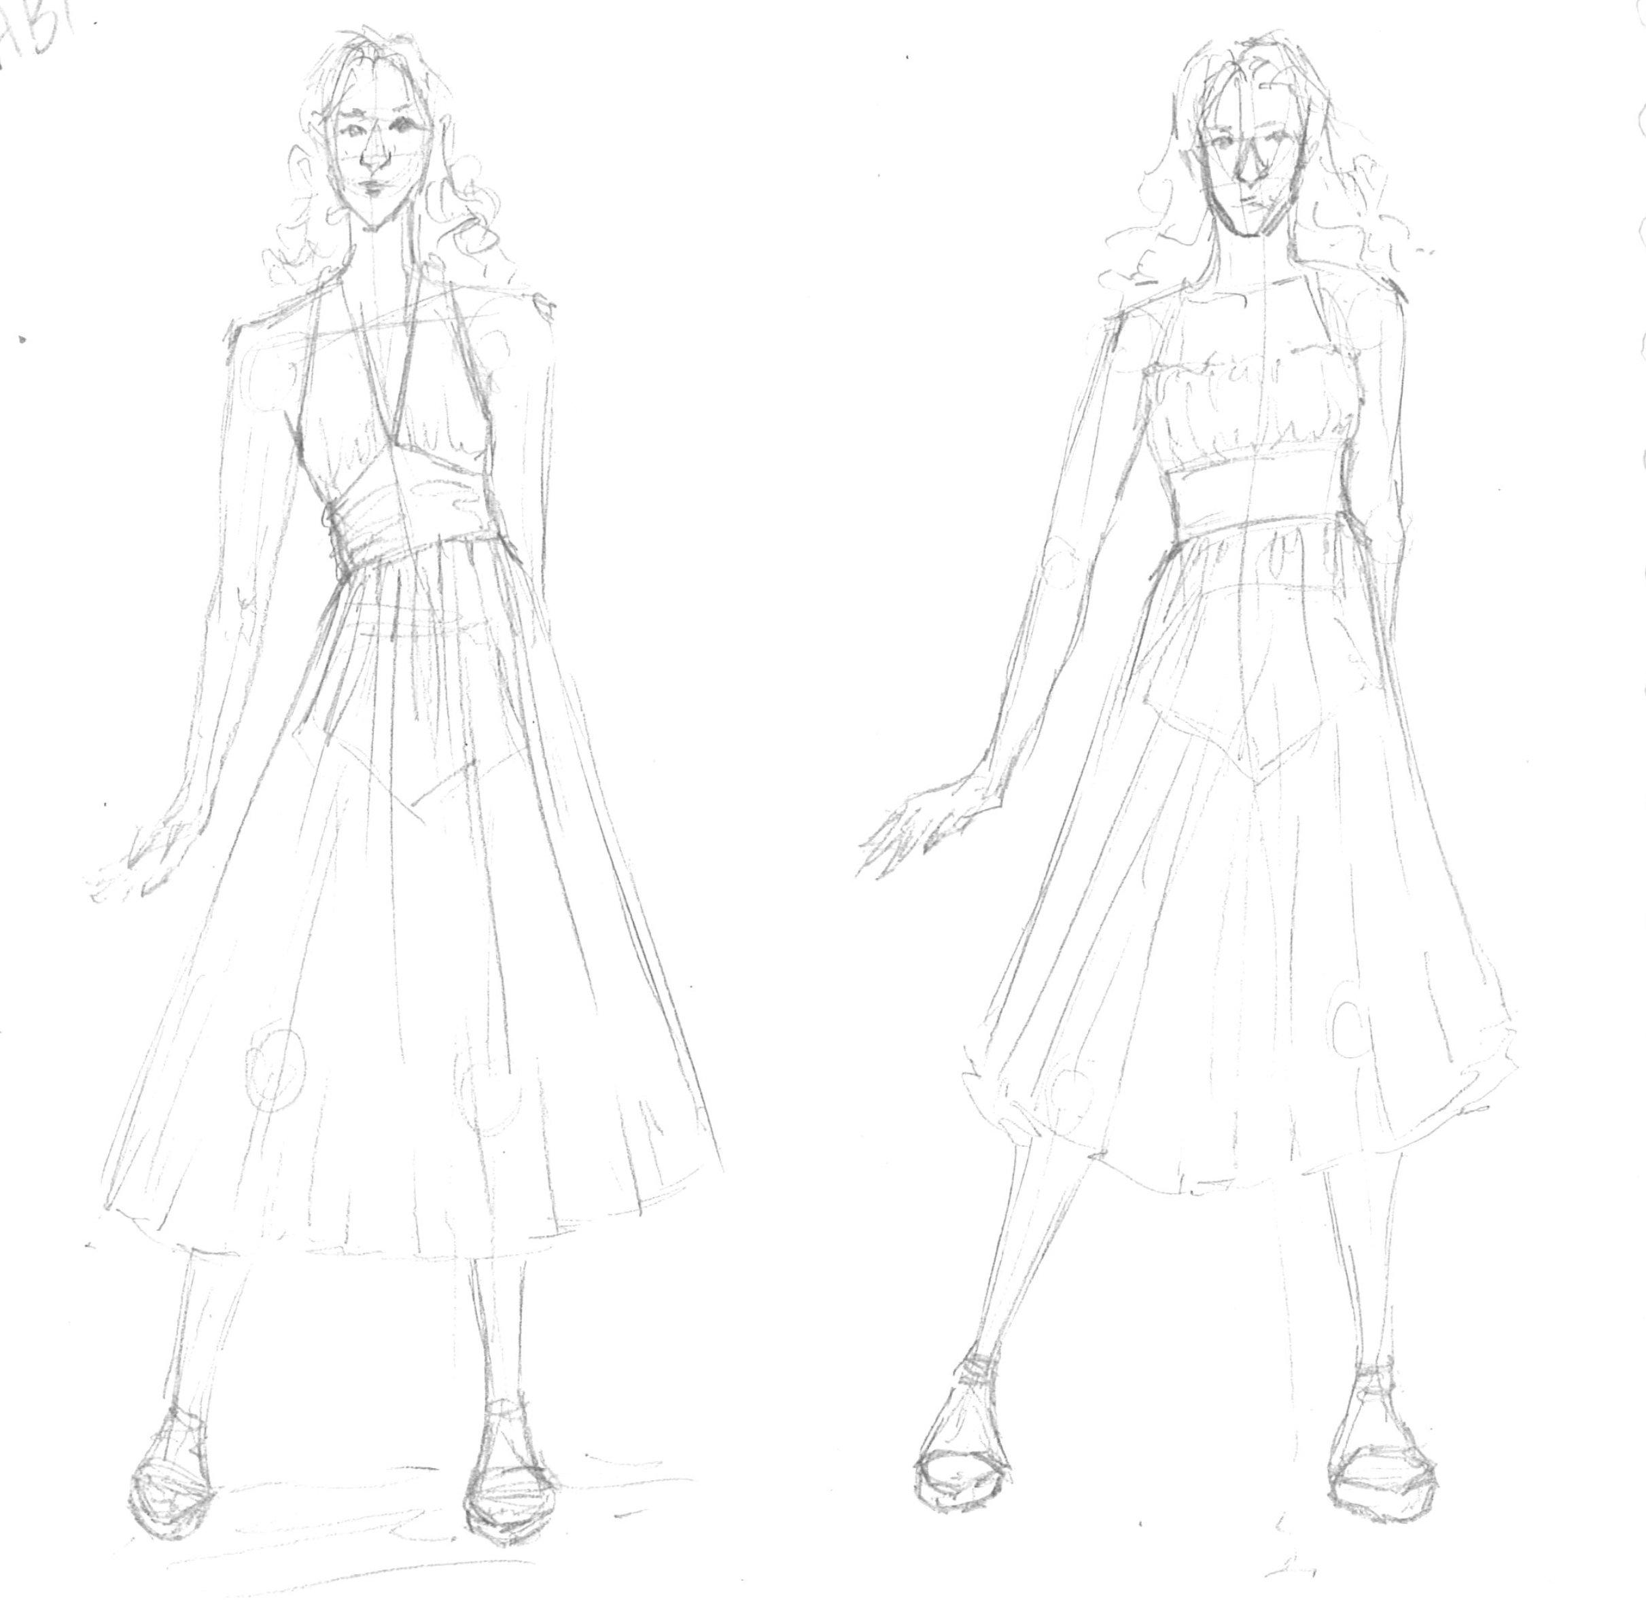Click the right dress's gathered bodice
The image size is (1646, 1600).
pos(1253,408)
